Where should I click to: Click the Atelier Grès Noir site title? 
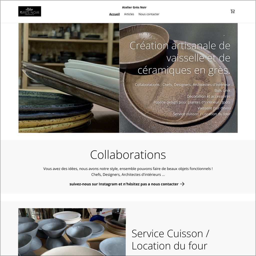coord(134,7)
